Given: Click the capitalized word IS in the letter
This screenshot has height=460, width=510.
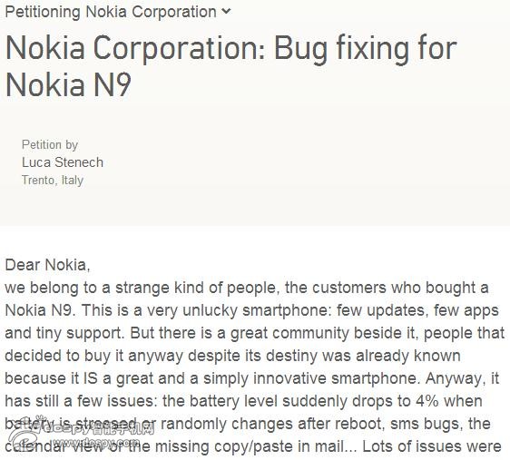Looking at the screenshot, I should point(91,378).
